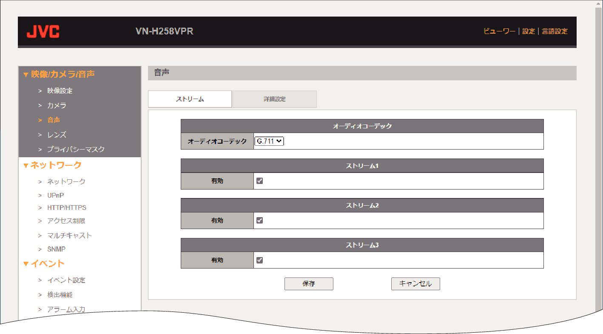Screen dimensions: 603x334
Task: Open プライバシーマスク in the sidebar
Action: point(76,150)
